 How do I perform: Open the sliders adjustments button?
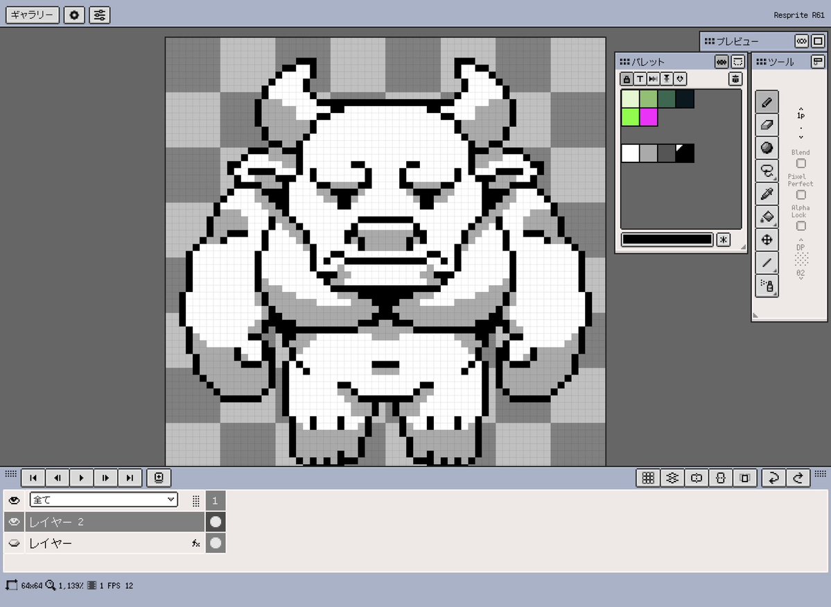(x=100, y=15)
